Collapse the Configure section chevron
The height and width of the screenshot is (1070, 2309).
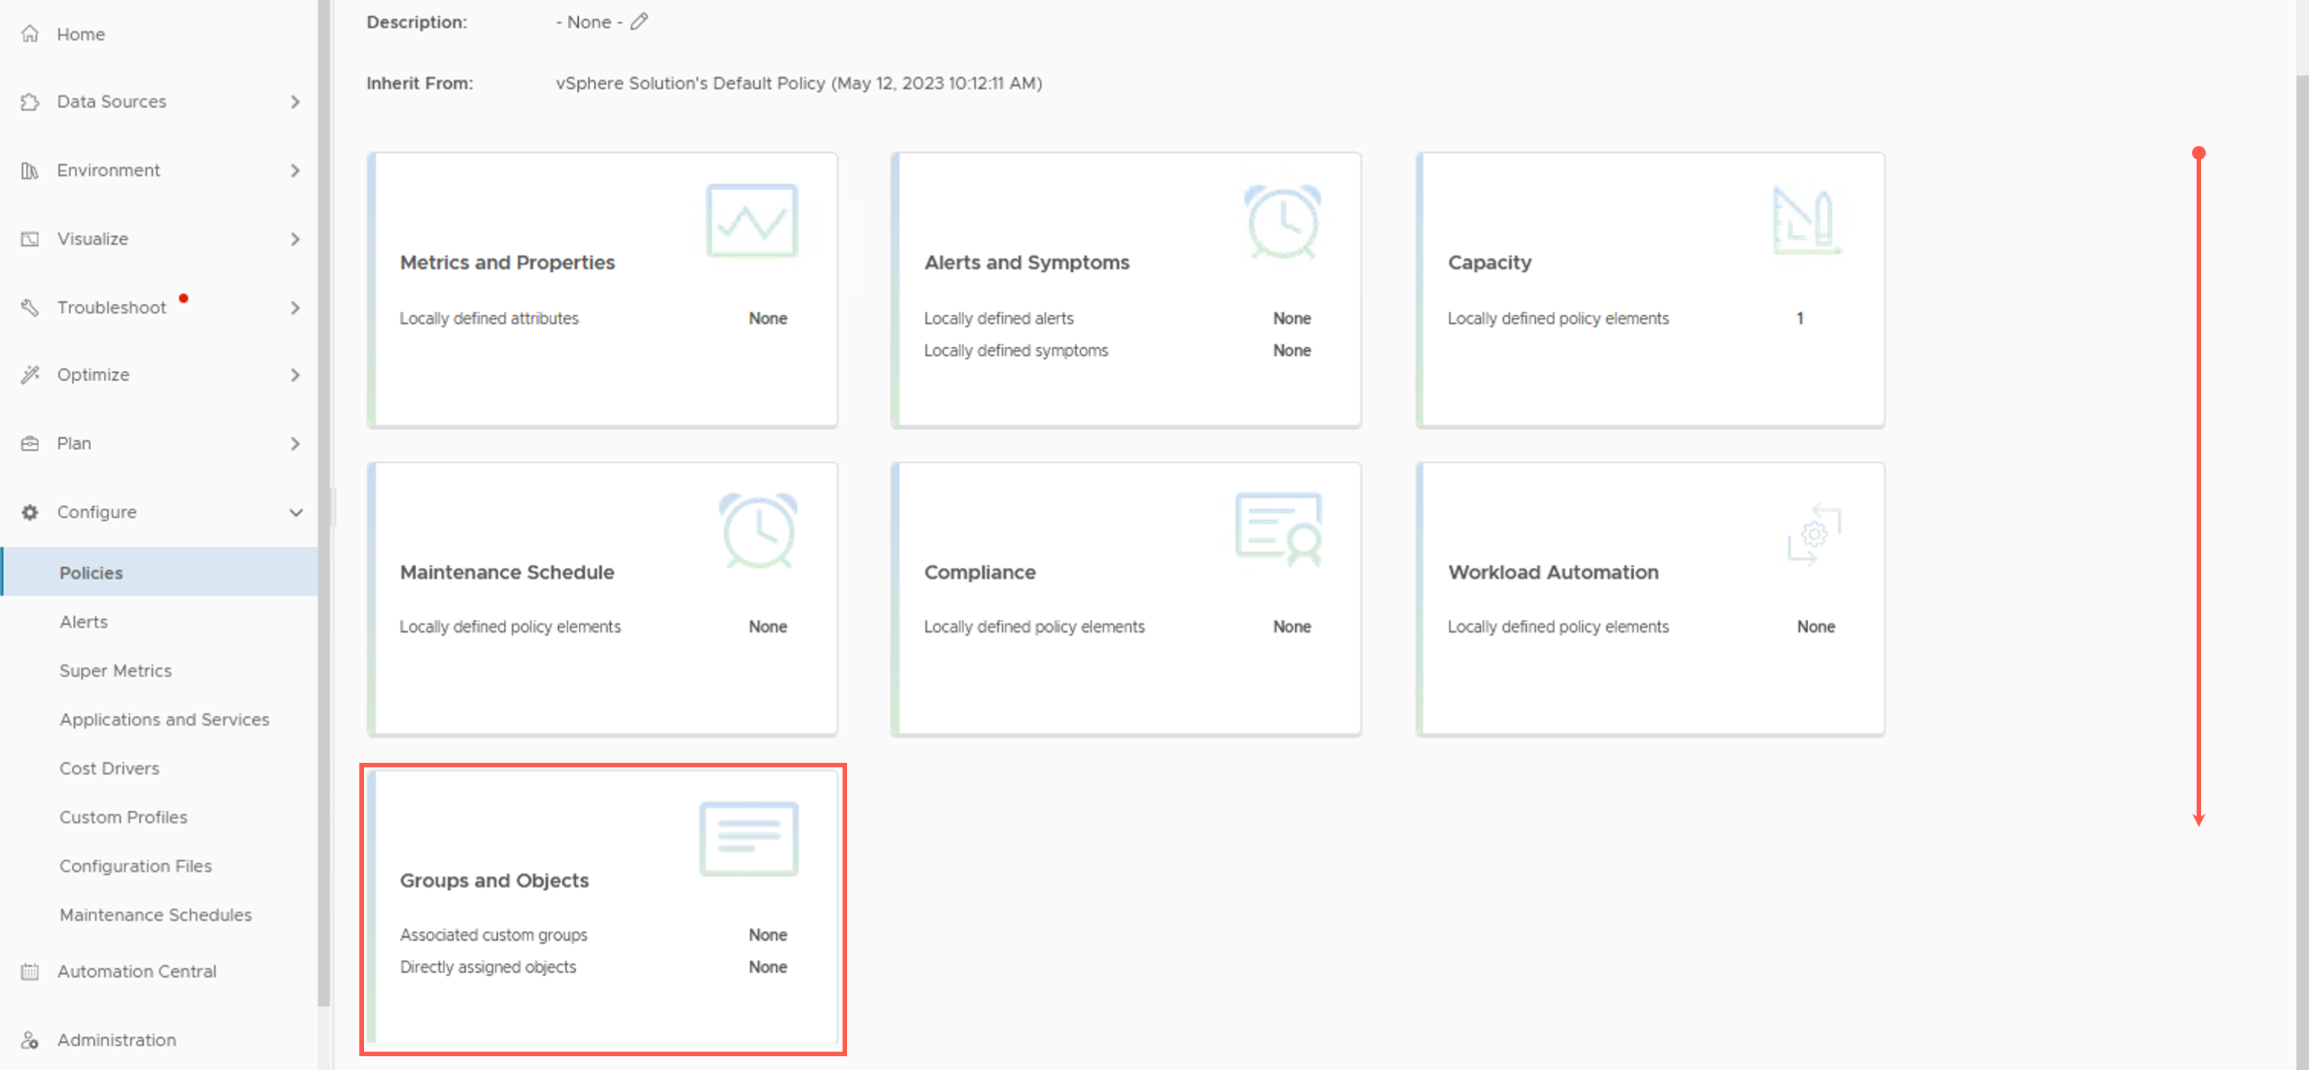[296, 513]
